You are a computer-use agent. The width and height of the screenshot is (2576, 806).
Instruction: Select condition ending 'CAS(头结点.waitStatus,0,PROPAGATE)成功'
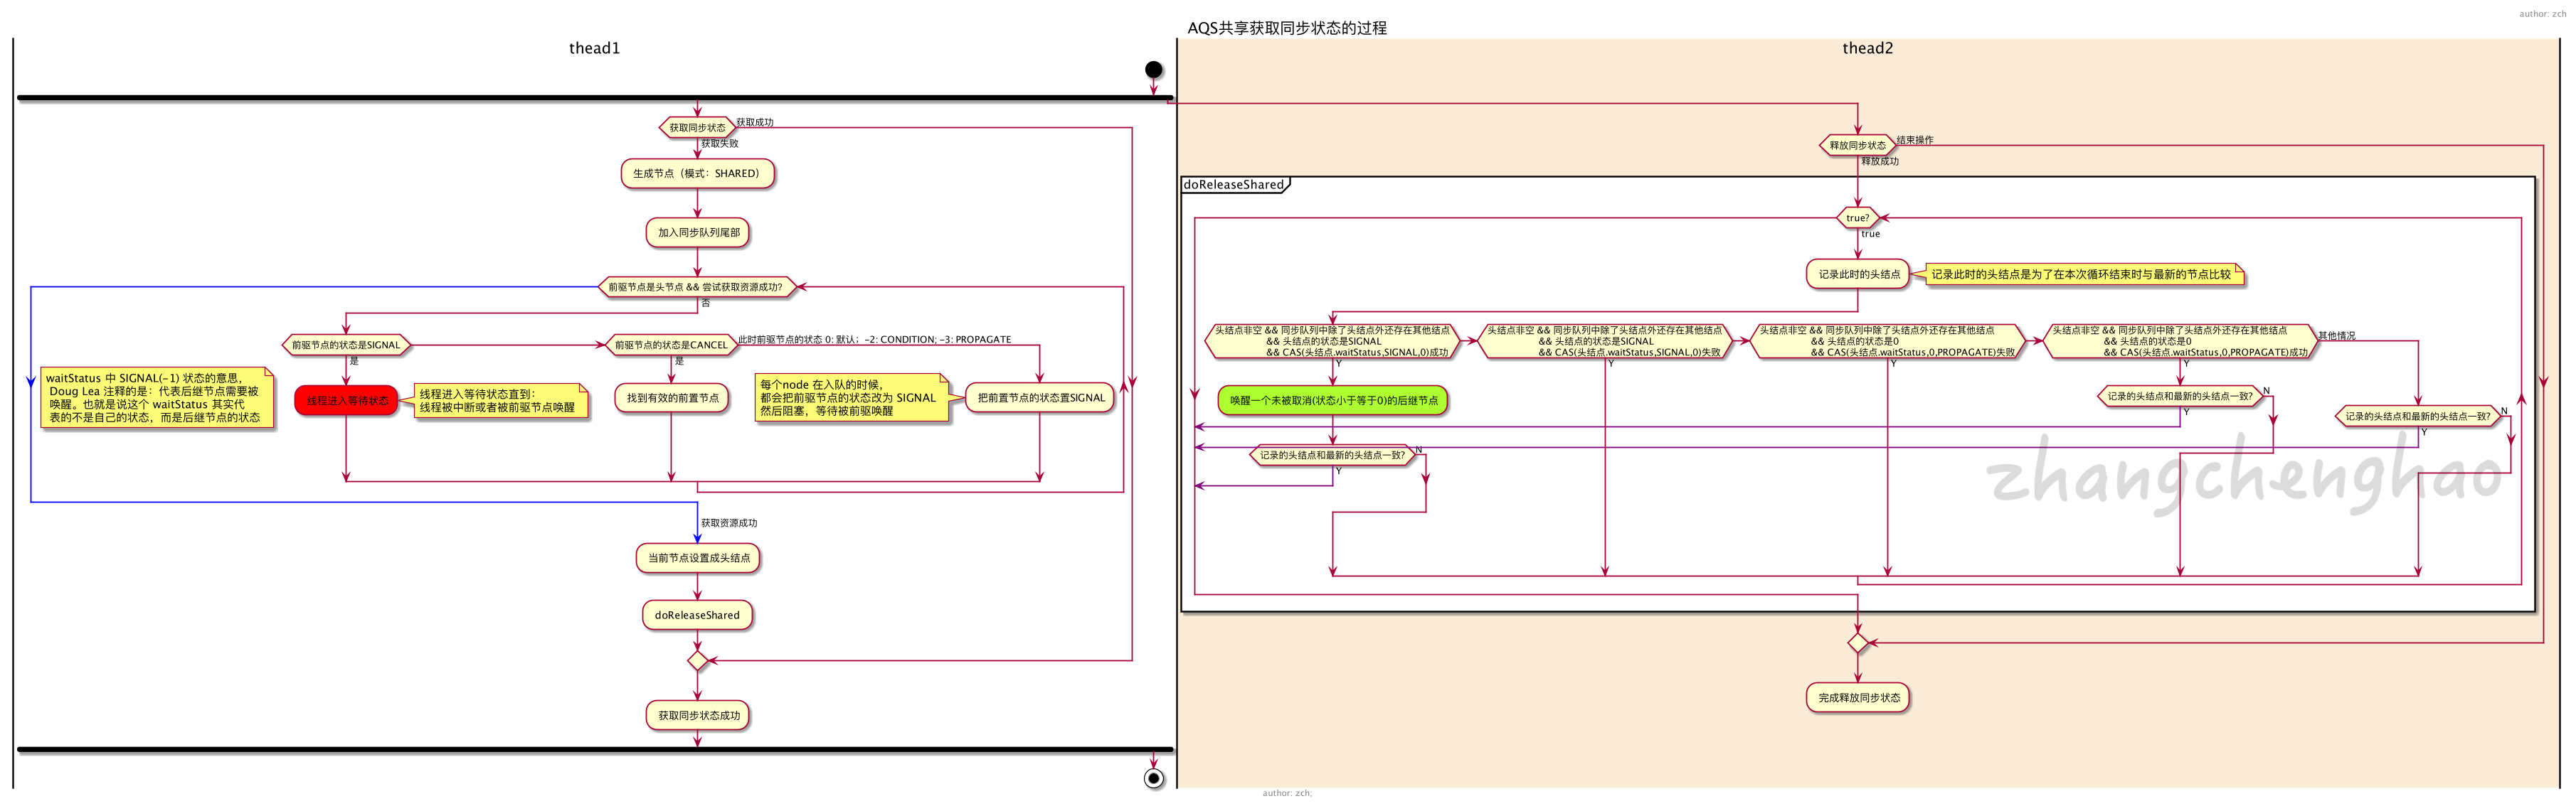2180,340
